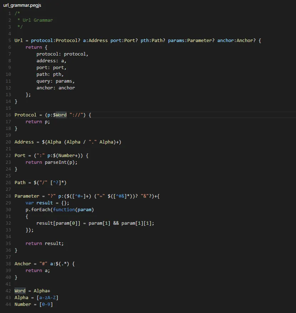Click the Path rule name on line 26

[19, 182]
